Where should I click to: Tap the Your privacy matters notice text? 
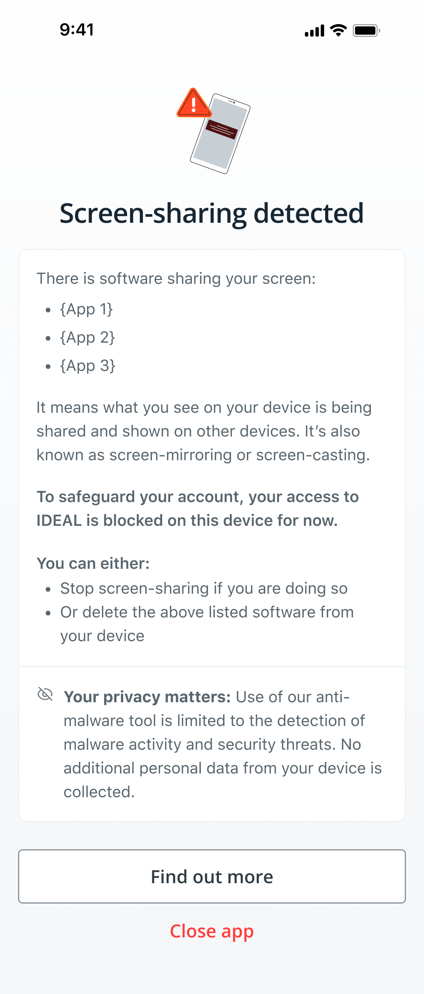point(223,744)
